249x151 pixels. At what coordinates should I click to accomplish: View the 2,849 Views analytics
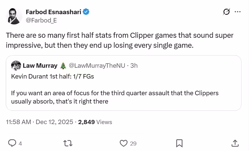(95, 122)
